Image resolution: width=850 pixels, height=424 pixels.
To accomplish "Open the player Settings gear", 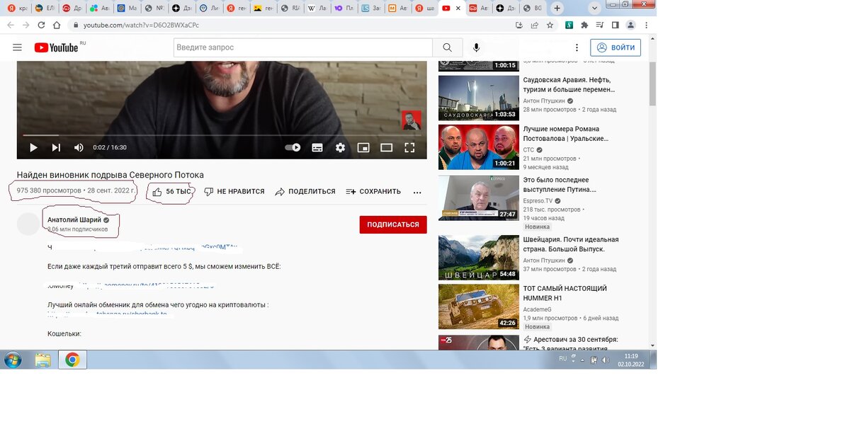I will coord(340,147).
